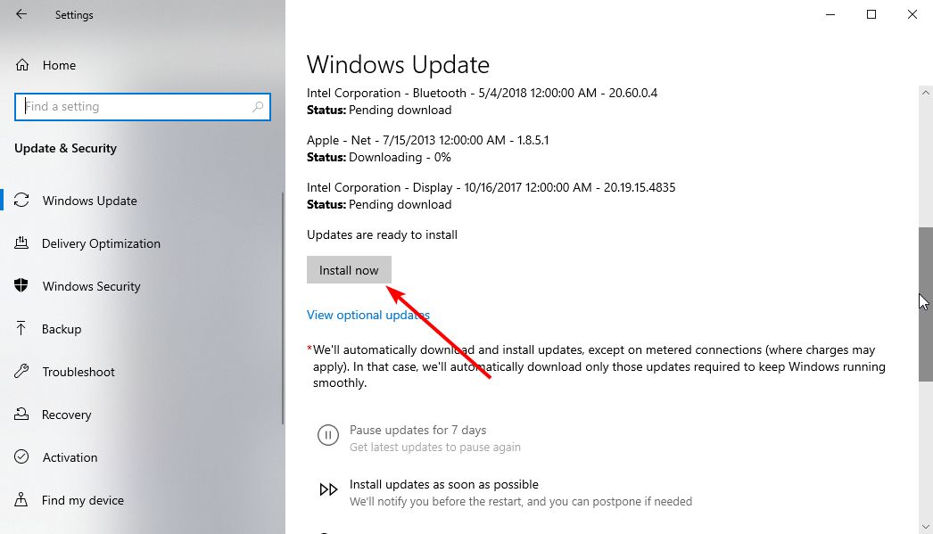
Task: Click the sidebar scrollbar
Action: pos(284,308)
